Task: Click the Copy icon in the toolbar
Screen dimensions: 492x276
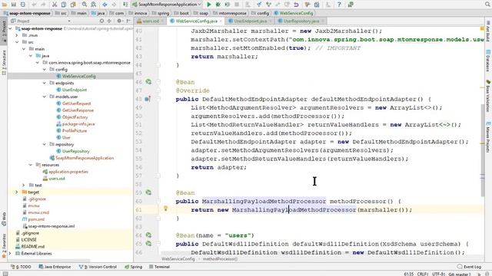Action: pyautogui.click(x=63, y=5)
